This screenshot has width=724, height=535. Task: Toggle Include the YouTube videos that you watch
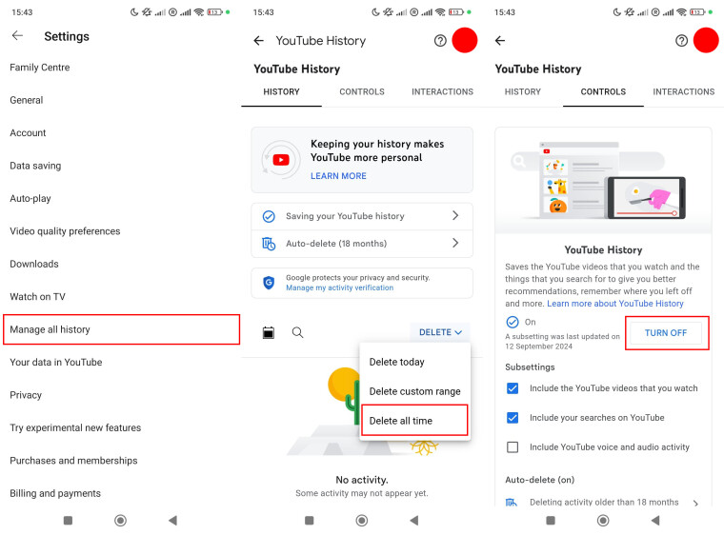click(x=513, y=388)
